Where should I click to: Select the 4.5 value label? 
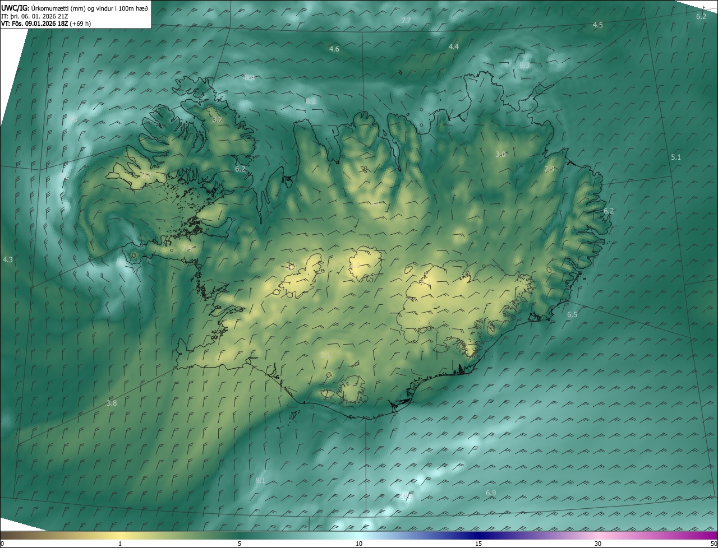[x=598, y=25]
